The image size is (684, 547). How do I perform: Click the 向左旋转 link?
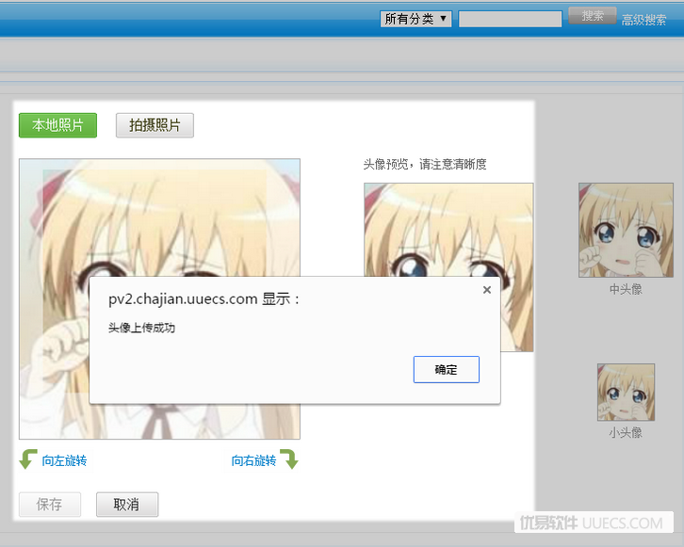[64, 460]
